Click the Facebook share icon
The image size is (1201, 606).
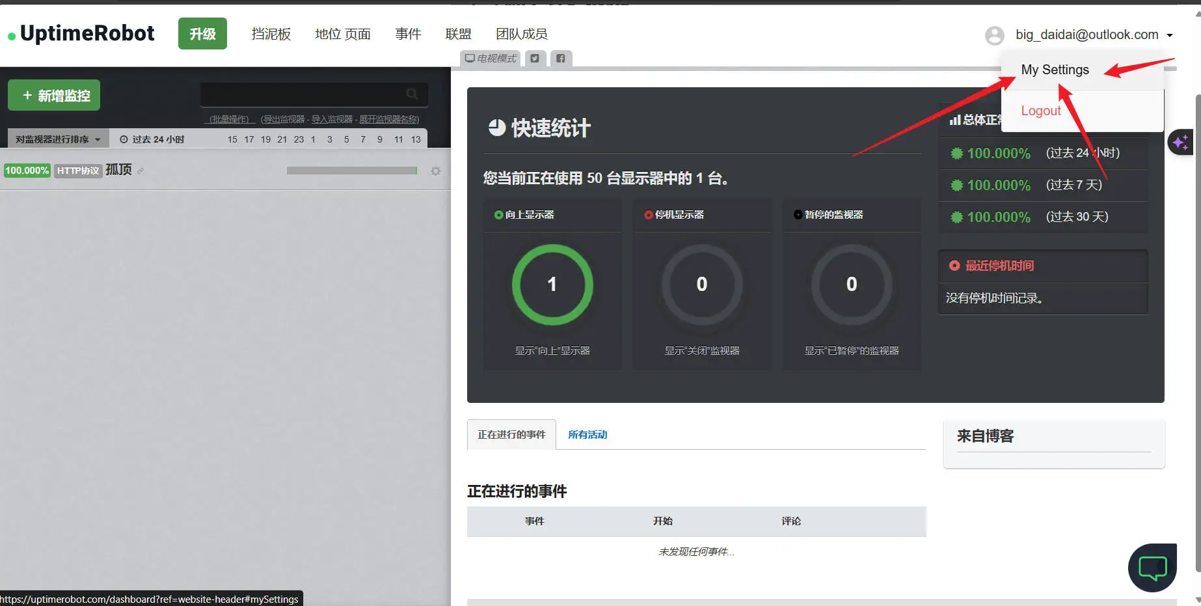point(561,59)
